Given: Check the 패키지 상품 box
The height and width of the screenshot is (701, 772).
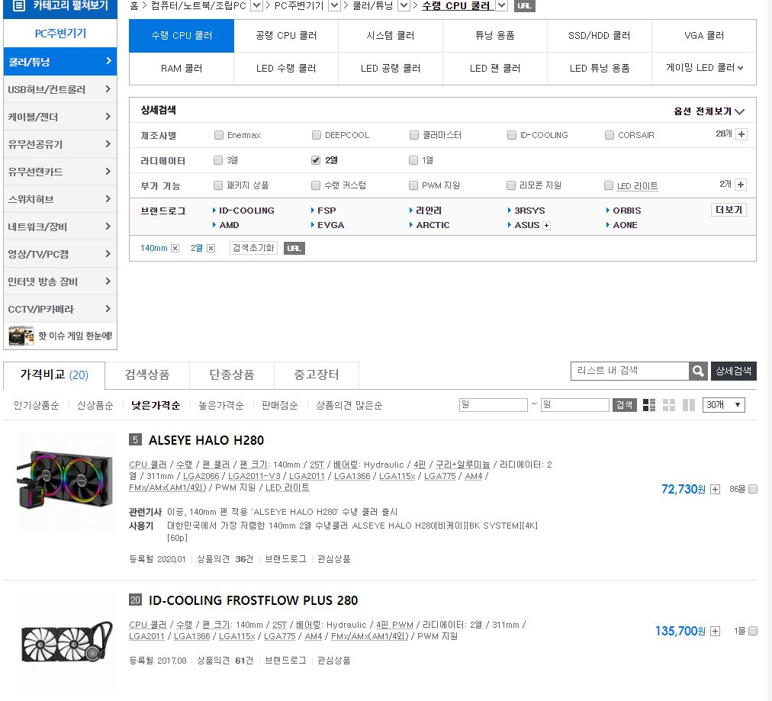Looking at the screenshot, I should (218, 185).
